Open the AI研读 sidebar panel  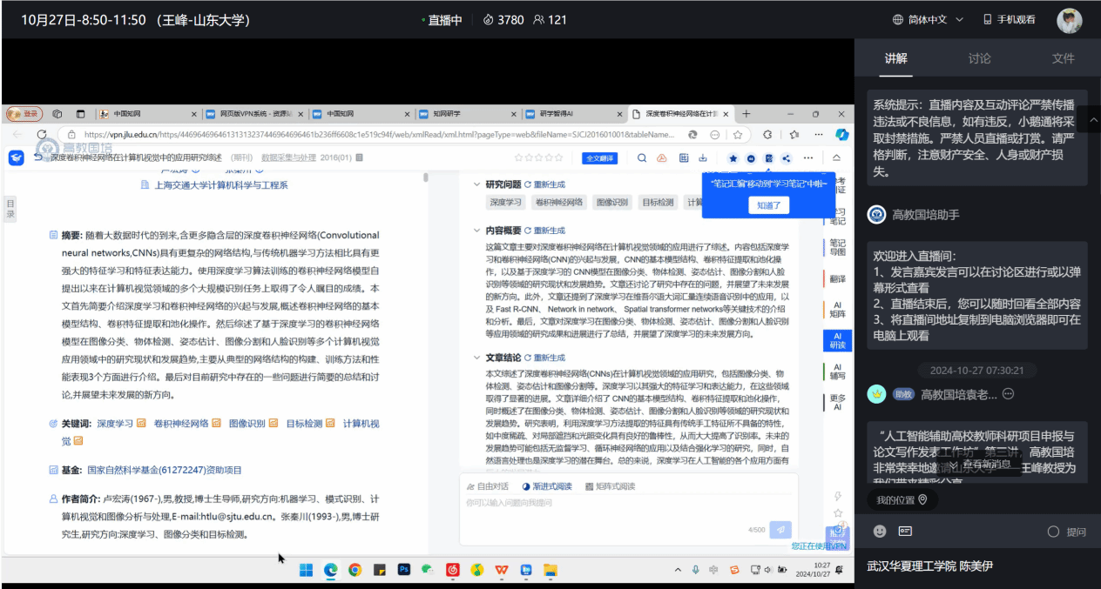tap(837, 340)
